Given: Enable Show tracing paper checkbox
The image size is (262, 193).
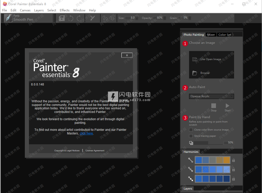Looking at the screenshot, I should [x=191, y=136].
